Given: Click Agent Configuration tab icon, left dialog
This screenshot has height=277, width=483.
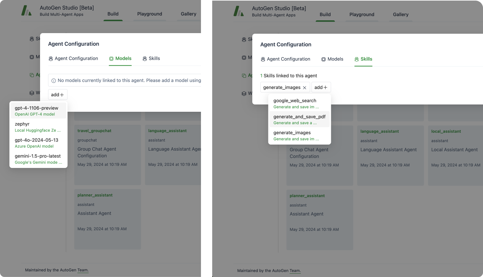Looking at the screenshot, I should 51,59.
